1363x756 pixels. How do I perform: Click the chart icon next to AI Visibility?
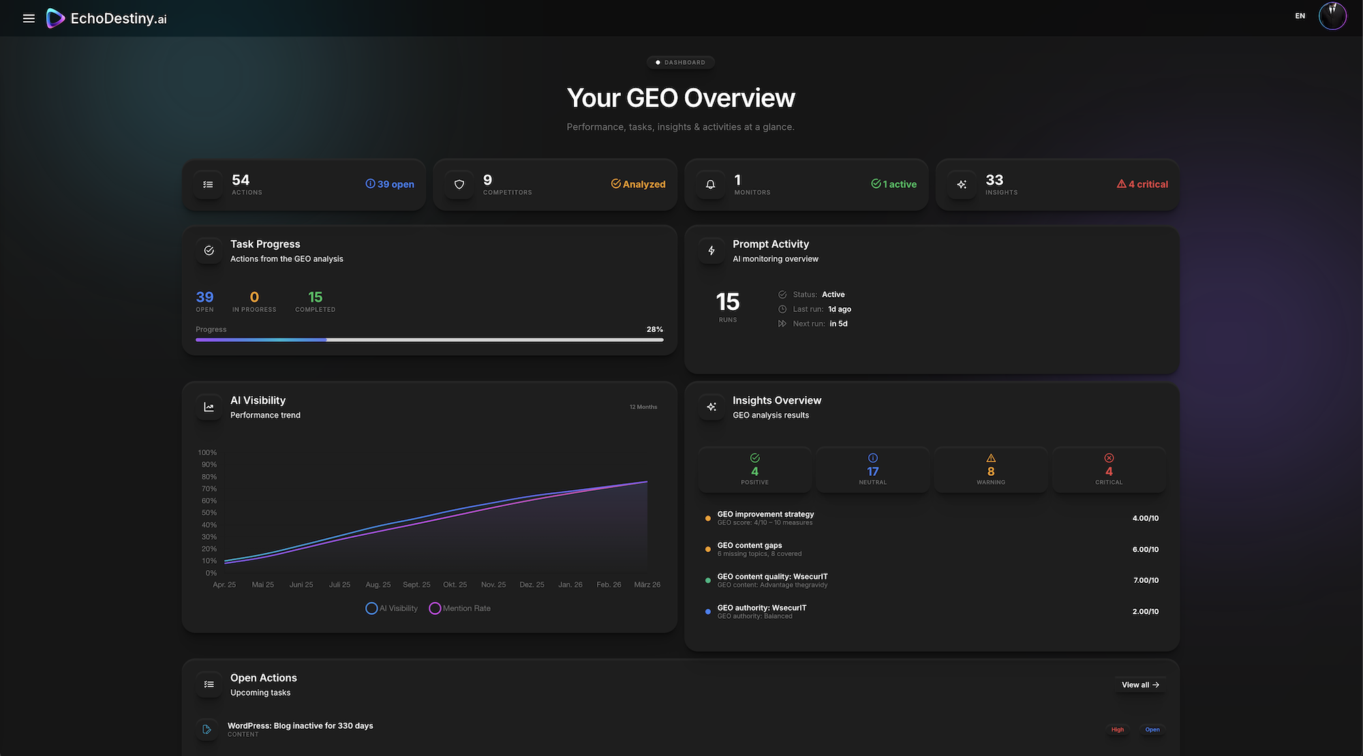pyautogui.click(x=209, y=406)
